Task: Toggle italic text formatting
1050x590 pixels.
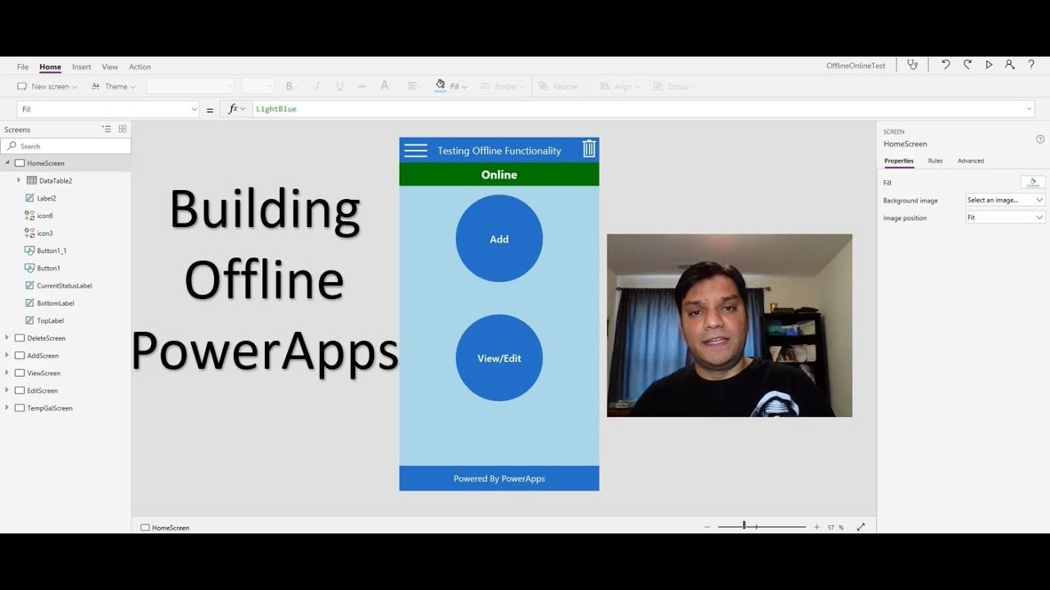Action: click(317, 86)
